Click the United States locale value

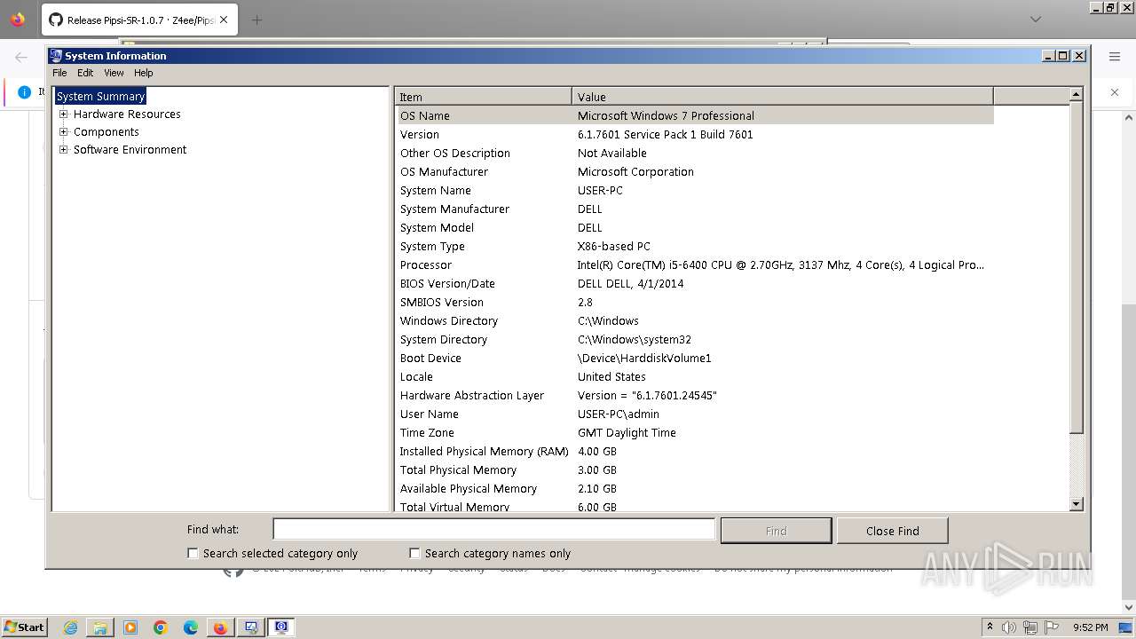coord(611,376)
